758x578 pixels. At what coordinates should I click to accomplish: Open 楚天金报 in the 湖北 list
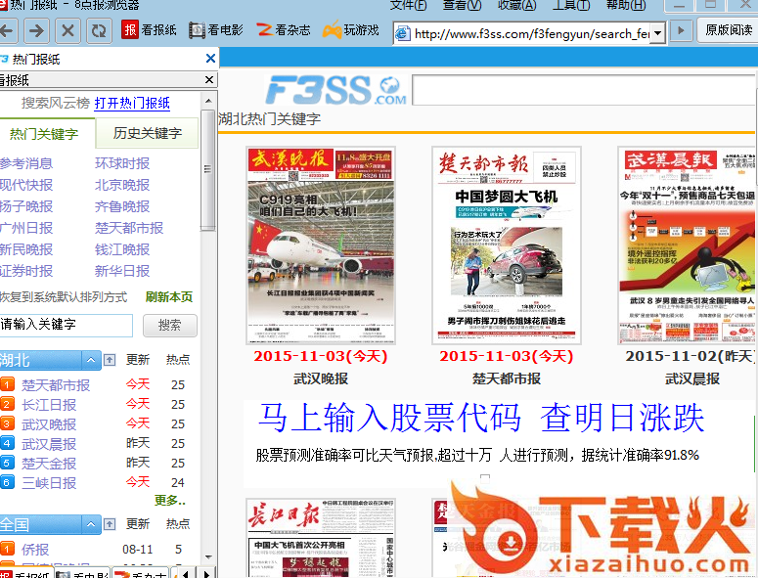49,464
